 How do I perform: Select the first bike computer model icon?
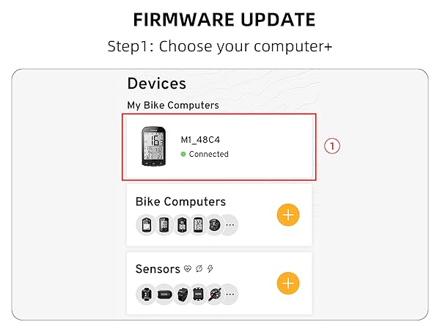pos(146,225)
